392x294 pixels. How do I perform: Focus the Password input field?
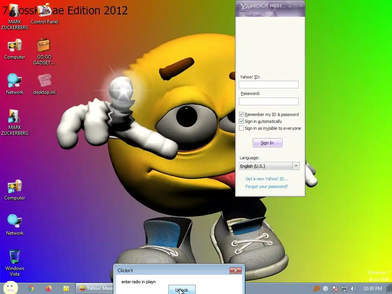click(x=268, y=101)
